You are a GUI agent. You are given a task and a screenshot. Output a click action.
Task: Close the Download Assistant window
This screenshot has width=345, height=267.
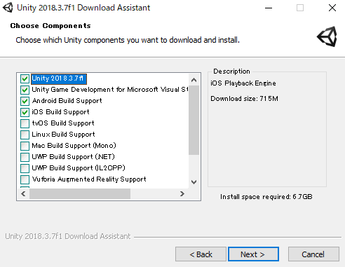[332, 8]
